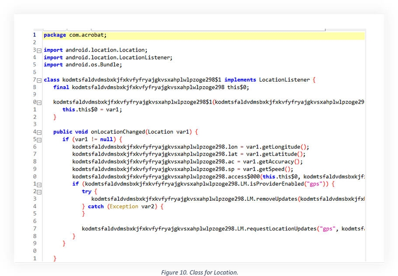This screenshot has height=276, width=398.
Task: Click the '.lon' field assignment
Action: coord(231,147)
